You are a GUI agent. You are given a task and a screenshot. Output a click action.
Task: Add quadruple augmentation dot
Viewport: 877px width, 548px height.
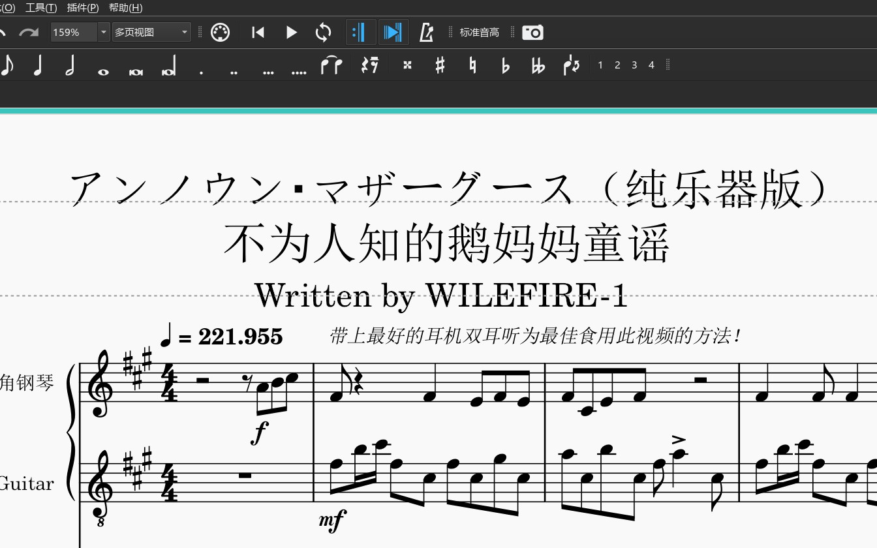pos(299,72)
